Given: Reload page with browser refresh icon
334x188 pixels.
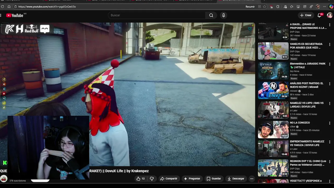Looking at the screenshot, I should (3, 7).
